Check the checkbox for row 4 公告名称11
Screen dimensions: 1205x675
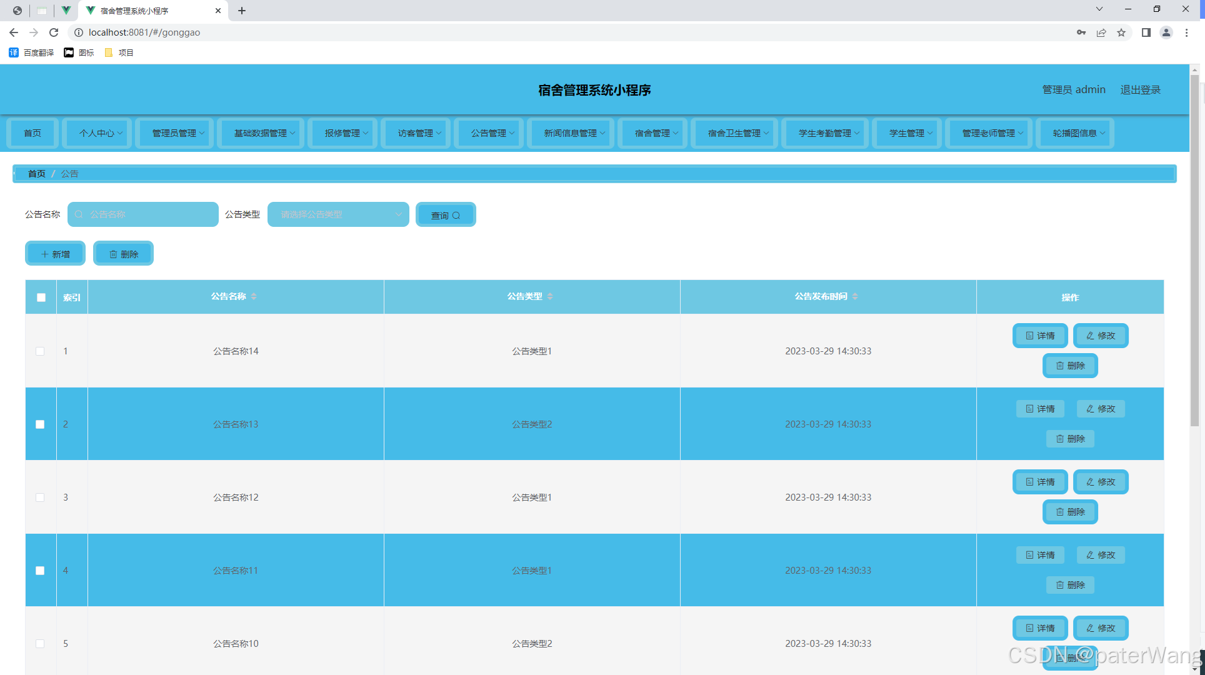(40, 571)
